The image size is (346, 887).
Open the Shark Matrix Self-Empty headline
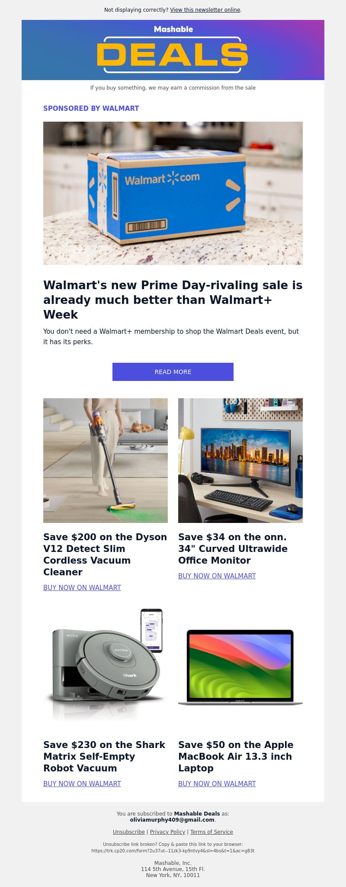(104, 756)
